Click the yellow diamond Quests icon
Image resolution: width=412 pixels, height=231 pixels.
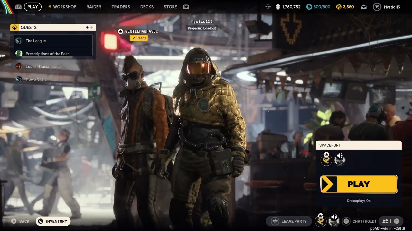coord(14,27)
